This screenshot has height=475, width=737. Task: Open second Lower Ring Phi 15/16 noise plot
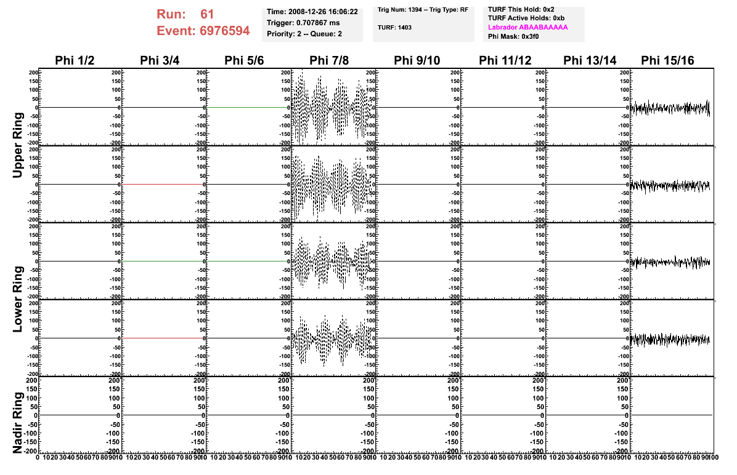[x=672, y=337]
